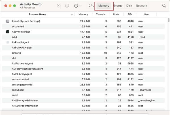170x115 pixels.
Task: Click the About (System Settings) process icon
Action: pos(8,21)
